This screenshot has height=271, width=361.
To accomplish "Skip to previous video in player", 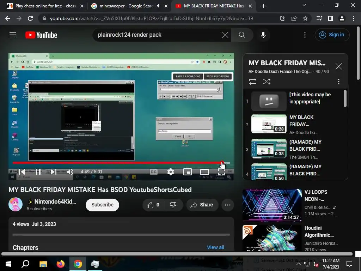I will [22, 172].
